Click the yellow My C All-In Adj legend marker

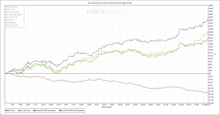click(19, 111)
